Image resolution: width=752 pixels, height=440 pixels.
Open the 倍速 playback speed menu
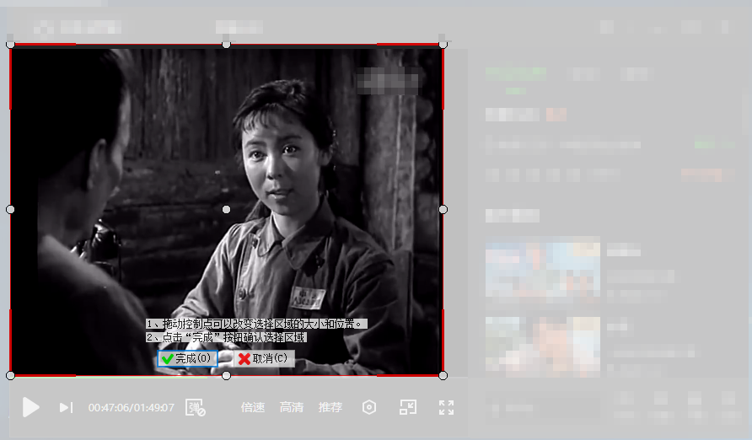[253, 408]
